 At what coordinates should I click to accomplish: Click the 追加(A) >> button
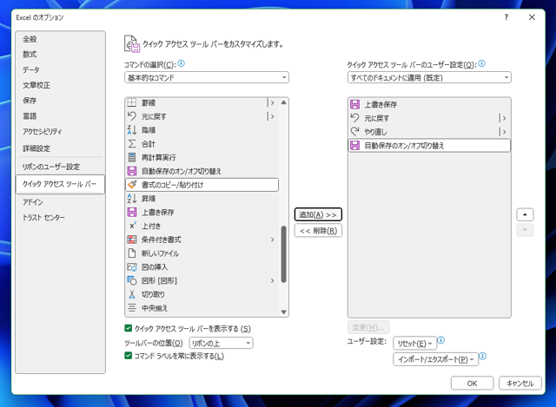click(318, 214)
